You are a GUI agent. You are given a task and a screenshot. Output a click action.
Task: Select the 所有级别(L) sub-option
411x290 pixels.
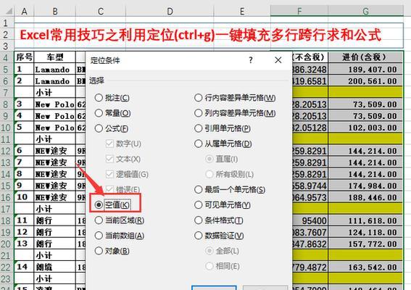[x=229, y=175]
